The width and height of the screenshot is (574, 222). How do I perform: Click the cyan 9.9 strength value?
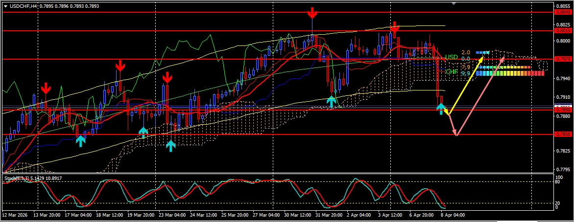466,73
